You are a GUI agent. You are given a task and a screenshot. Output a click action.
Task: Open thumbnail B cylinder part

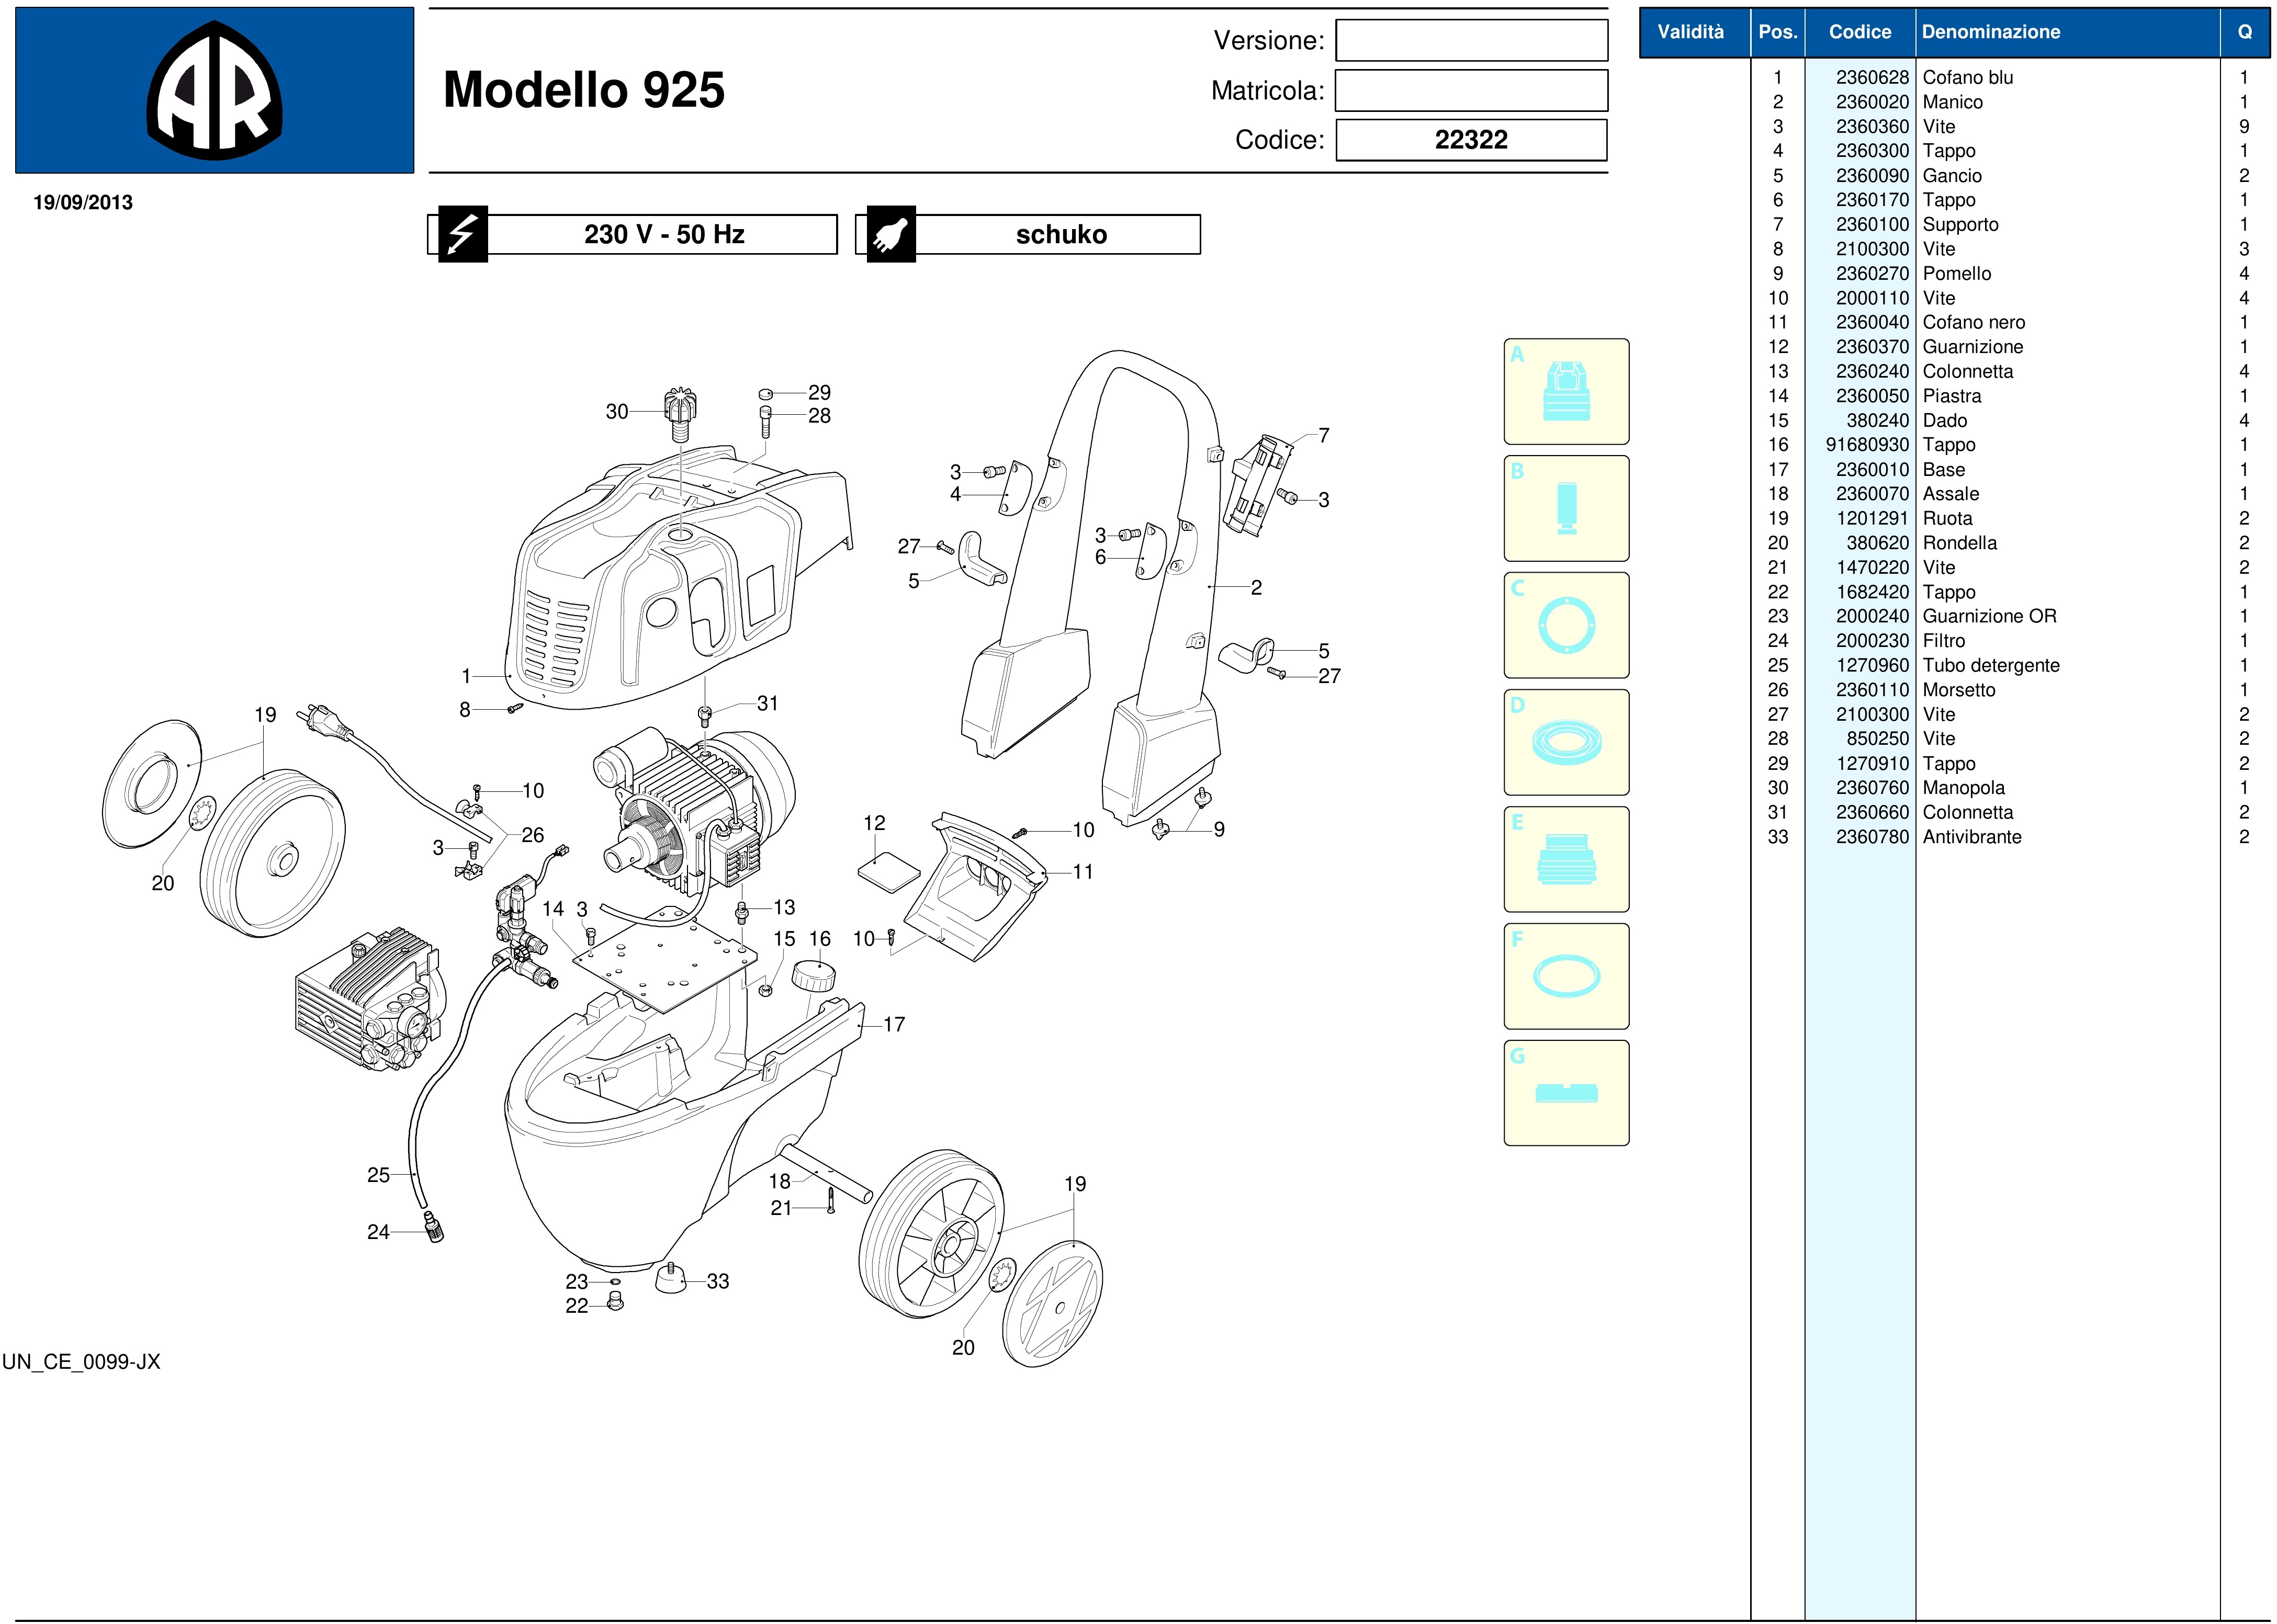(x=1565, y=508)
